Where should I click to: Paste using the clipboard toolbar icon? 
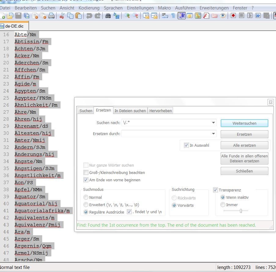point(79,16)
